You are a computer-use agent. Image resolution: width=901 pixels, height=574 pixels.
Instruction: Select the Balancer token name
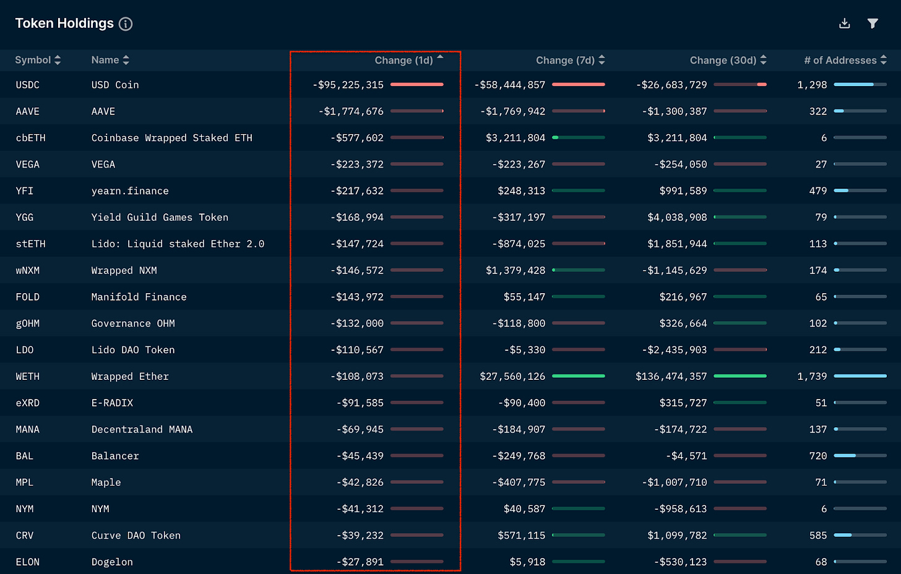115,456
